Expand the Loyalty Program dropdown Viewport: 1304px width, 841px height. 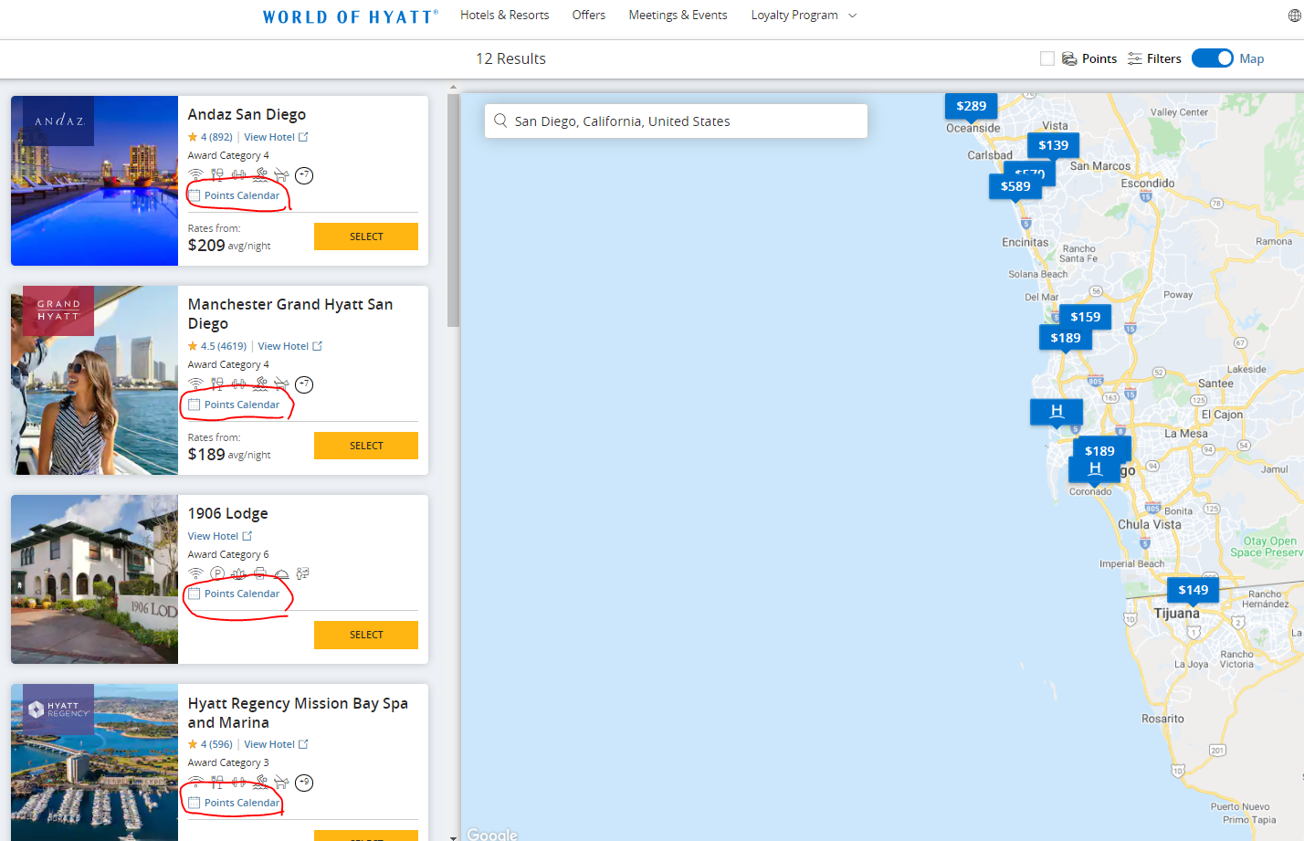point(804,16)
